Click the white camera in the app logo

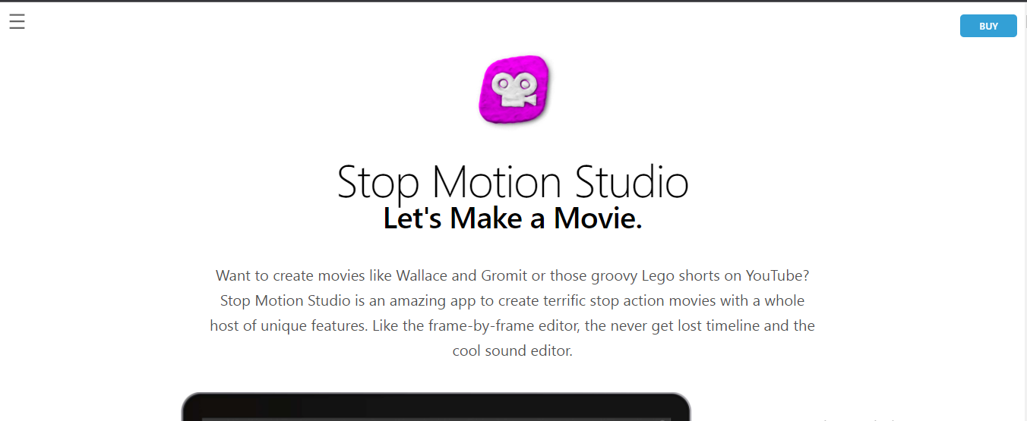click(x=513, y=90)
